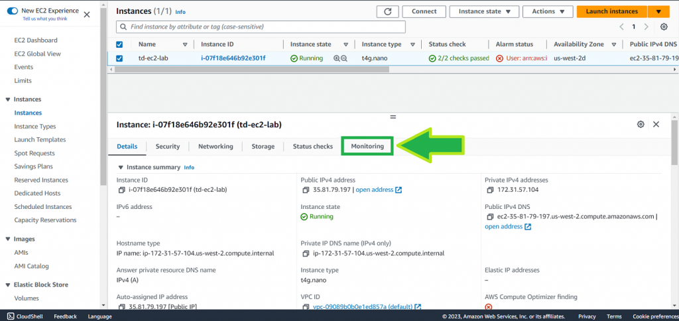
Task: Click zoom-in magnifier in Instance state column
Action: click(x=336, y=58)
